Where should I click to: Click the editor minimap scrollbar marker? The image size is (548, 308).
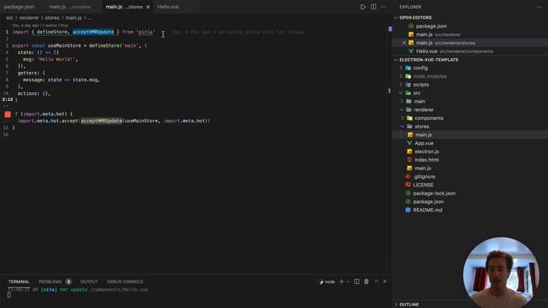click(390, 29)
